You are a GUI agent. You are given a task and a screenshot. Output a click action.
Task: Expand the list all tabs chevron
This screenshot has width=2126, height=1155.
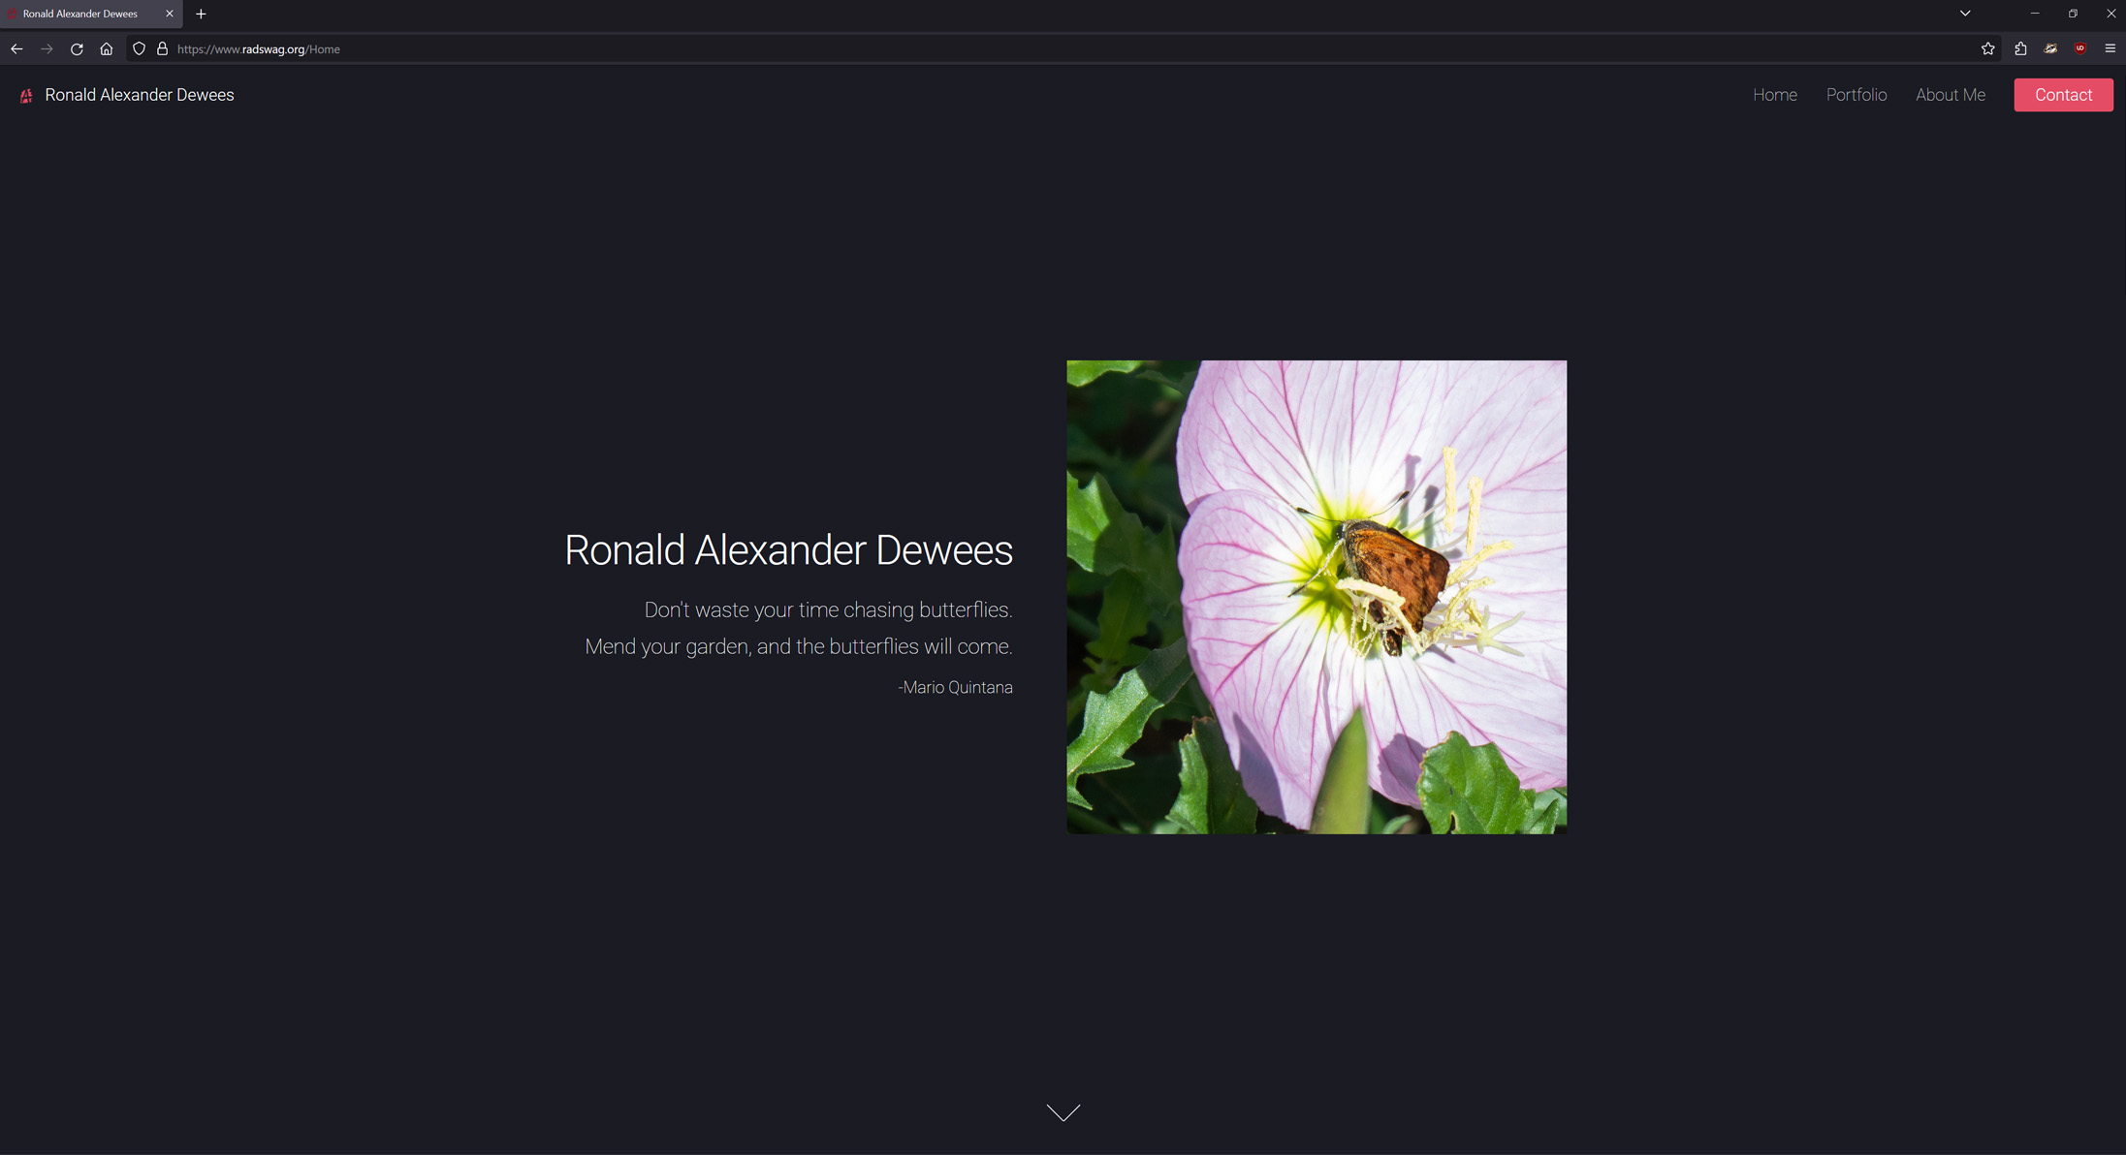pyautogui.click(x=1965, y=14)
